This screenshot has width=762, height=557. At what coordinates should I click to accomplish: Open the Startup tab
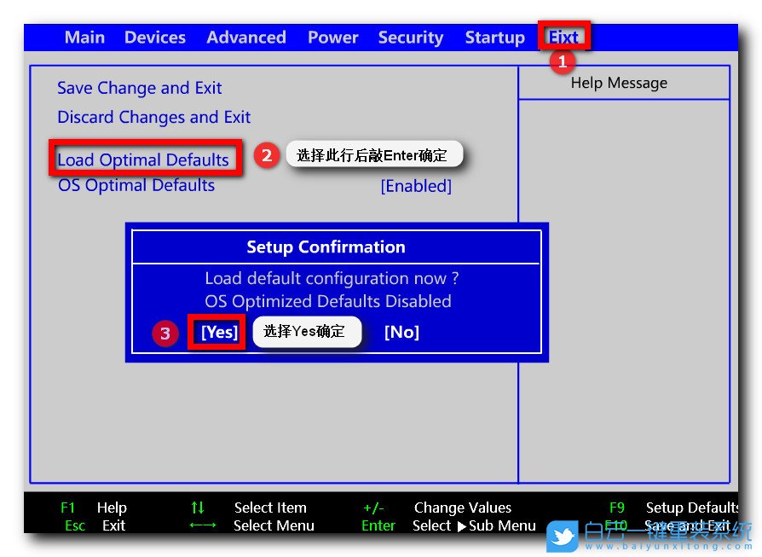tap(494, 38)
